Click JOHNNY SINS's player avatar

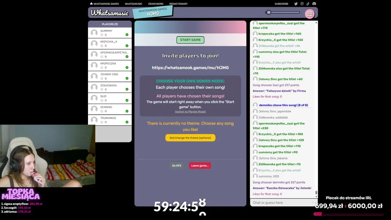94,76
